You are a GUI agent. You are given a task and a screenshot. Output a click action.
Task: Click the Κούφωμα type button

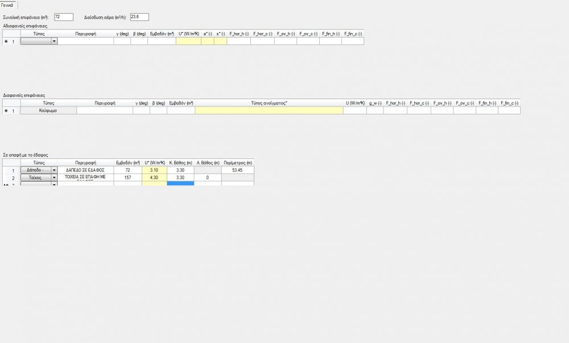click(x=48, y=111)
